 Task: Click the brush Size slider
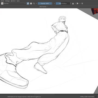pyautogui.click(x=63, y=4)
